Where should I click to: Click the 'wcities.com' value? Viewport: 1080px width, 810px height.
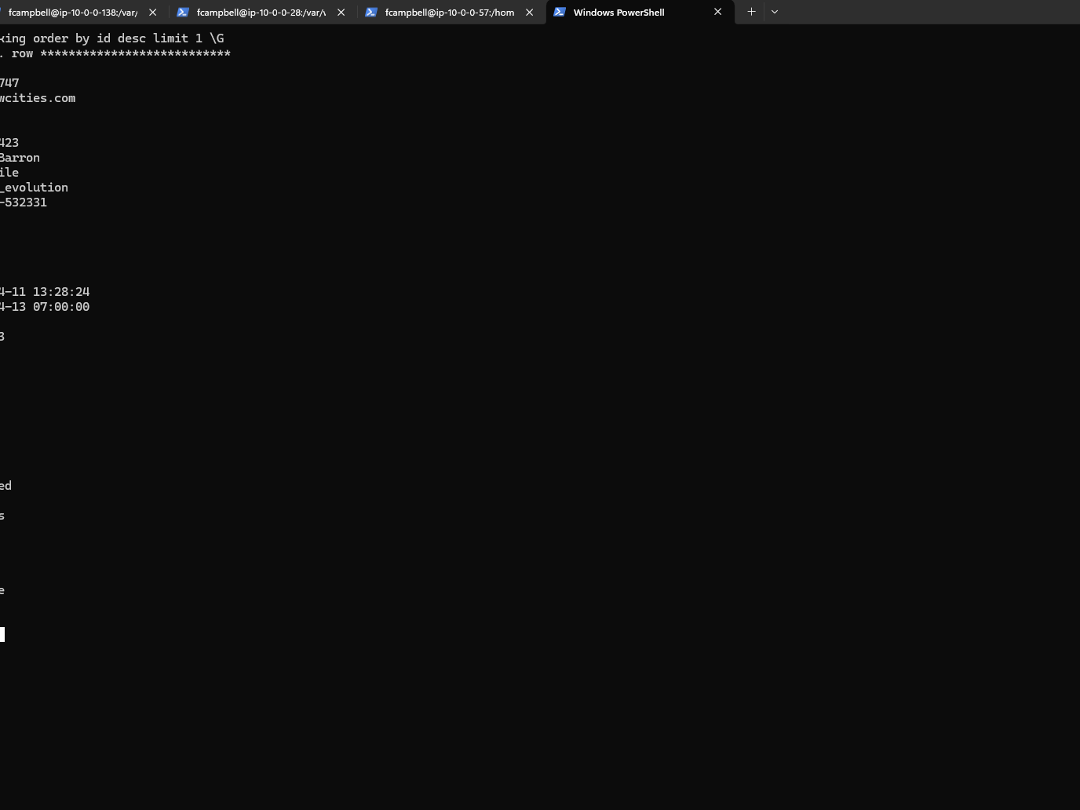tap(38, 98)
